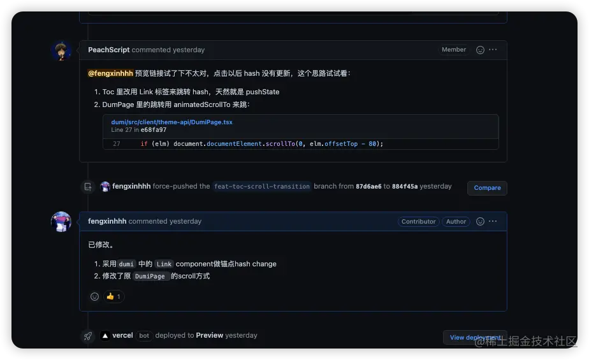Click 'commented yesterday' timestamp on PeachScript's comment
Image resolution: width=589 pixels, height=360 pixels.
[x=168, y=50]
